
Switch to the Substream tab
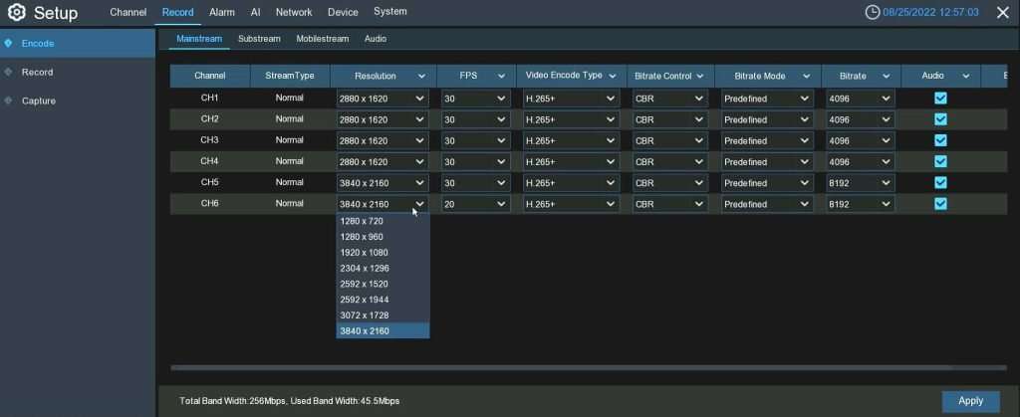pyautogui.click(x=259, y=39)
